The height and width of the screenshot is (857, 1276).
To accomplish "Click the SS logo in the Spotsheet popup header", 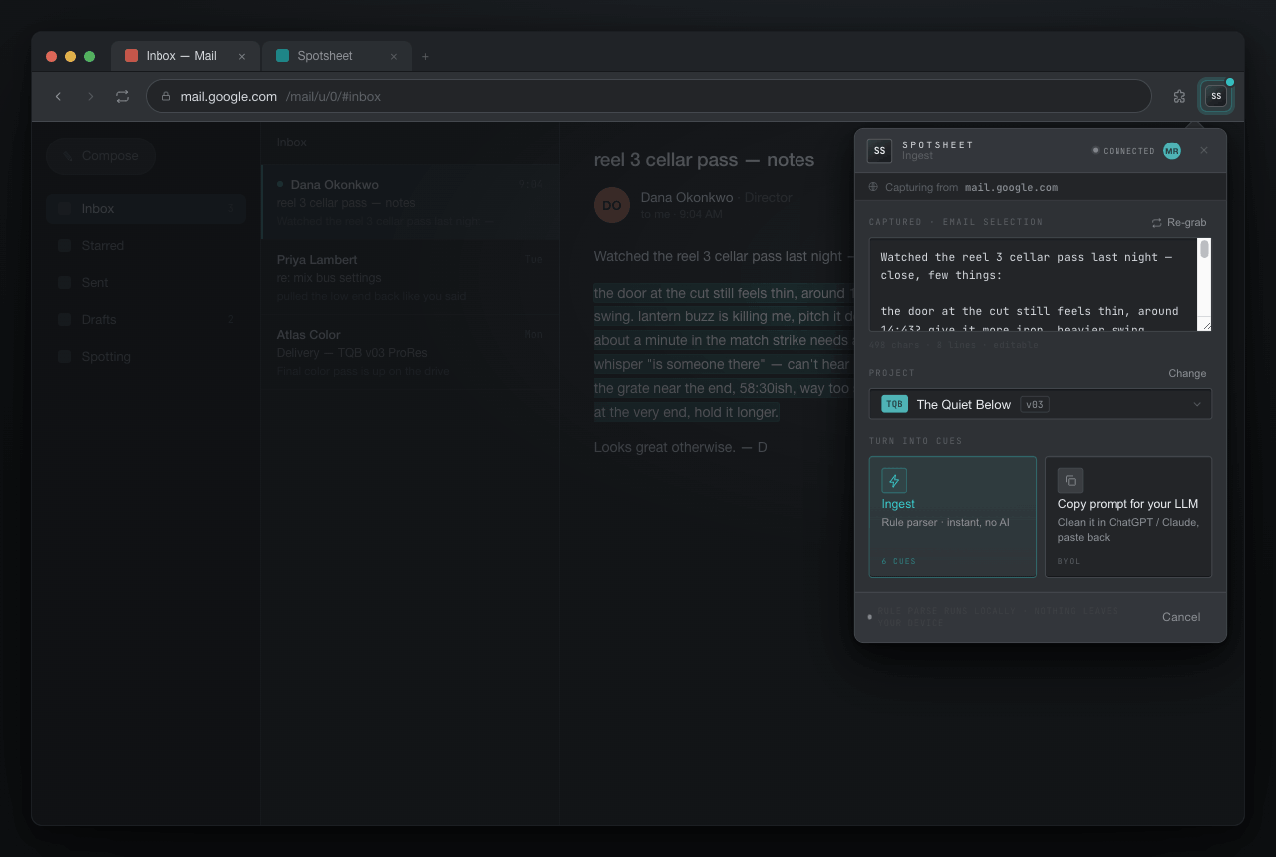I will 879,150.
